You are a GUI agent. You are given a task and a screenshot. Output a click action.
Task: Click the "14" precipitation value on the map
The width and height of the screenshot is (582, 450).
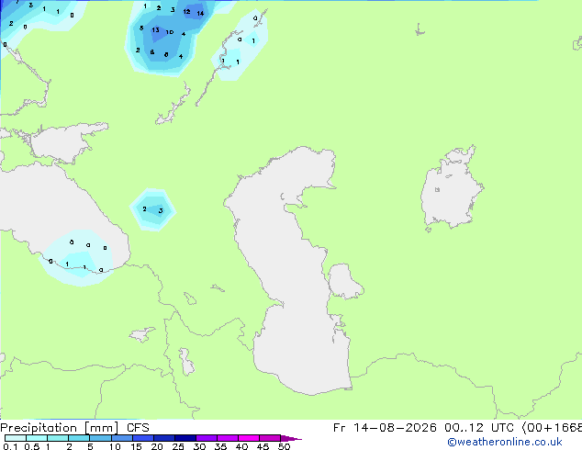point(200,14)
